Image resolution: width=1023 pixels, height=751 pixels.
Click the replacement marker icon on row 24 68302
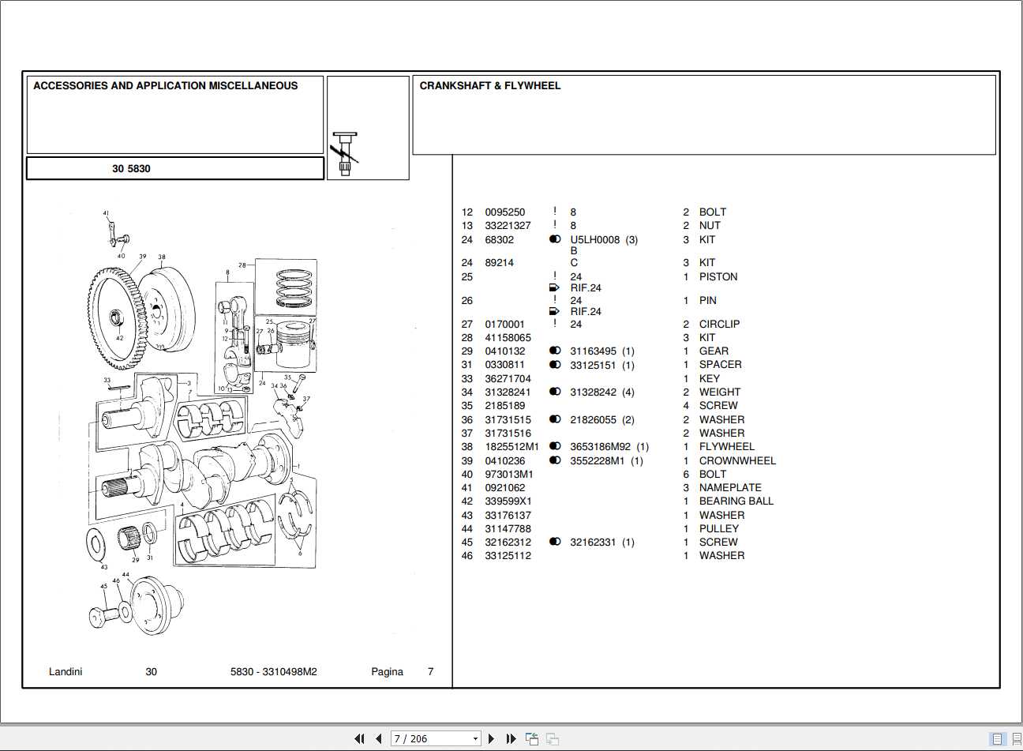coord(555,239)
